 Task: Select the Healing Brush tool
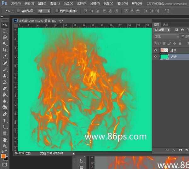click(x=5, y=63)
